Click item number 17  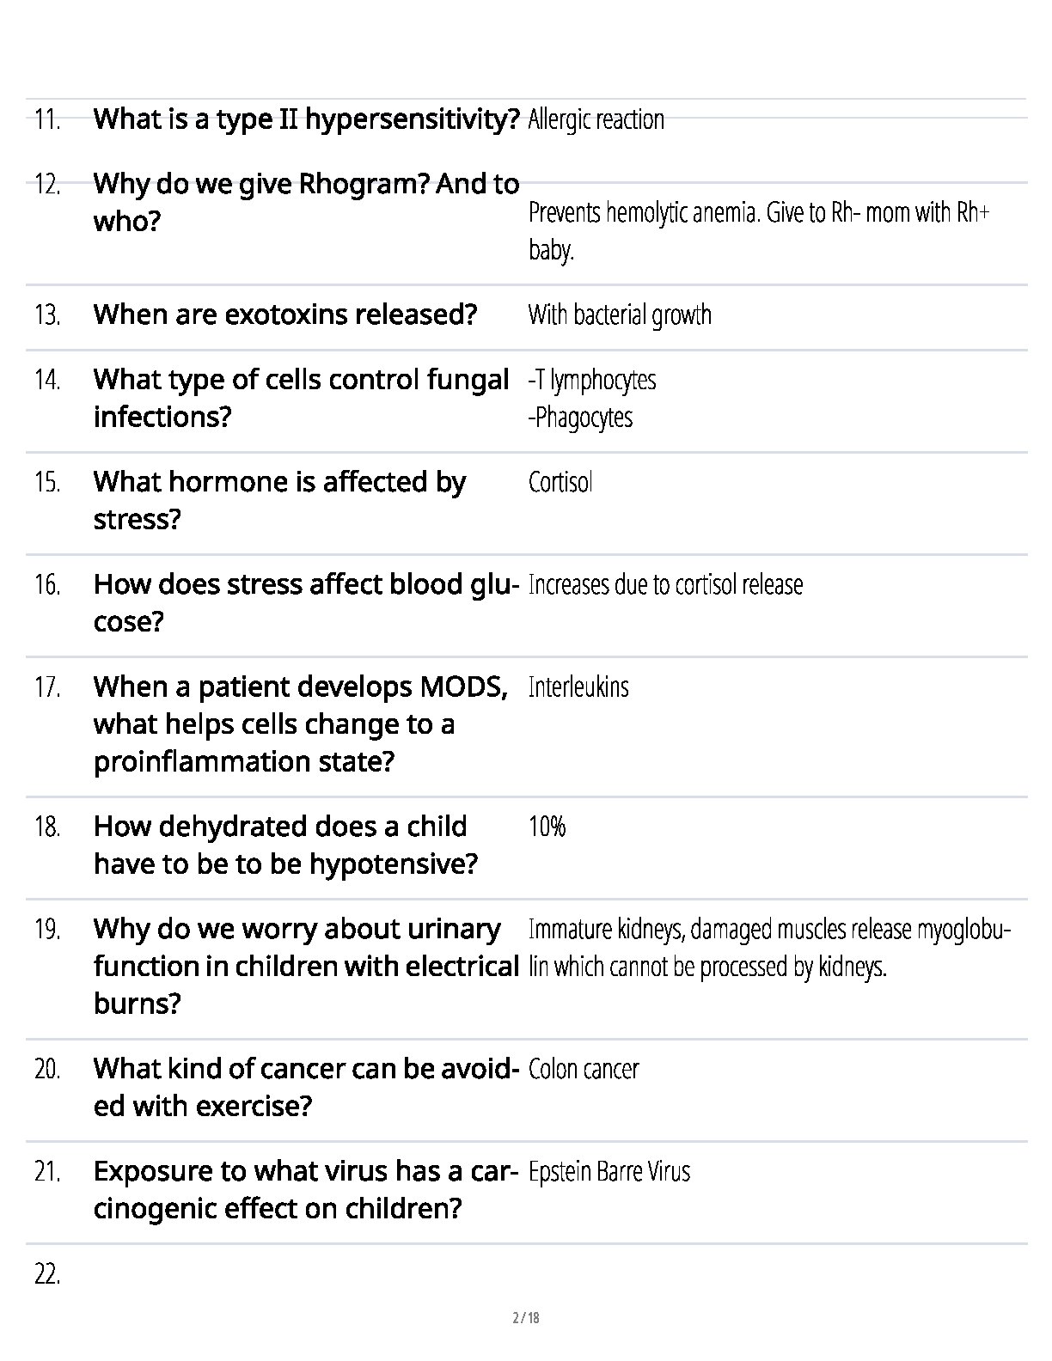coord(47,687)
